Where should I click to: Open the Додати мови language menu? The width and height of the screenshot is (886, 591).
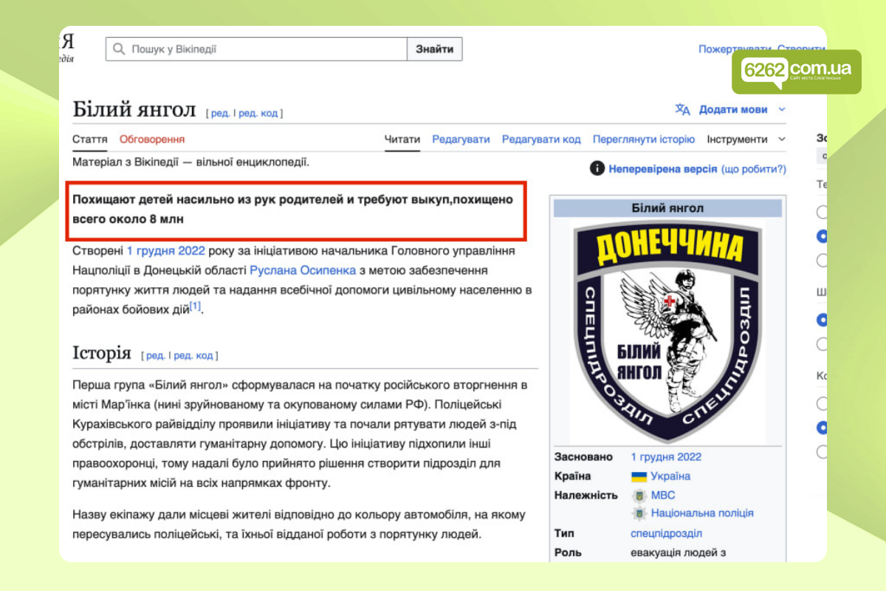733,109
